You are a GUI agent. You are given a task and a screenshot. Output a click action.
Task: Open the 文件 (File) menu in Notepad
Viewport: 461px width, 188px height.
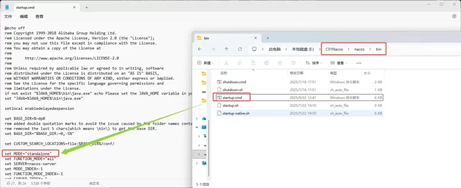point(9,17)
